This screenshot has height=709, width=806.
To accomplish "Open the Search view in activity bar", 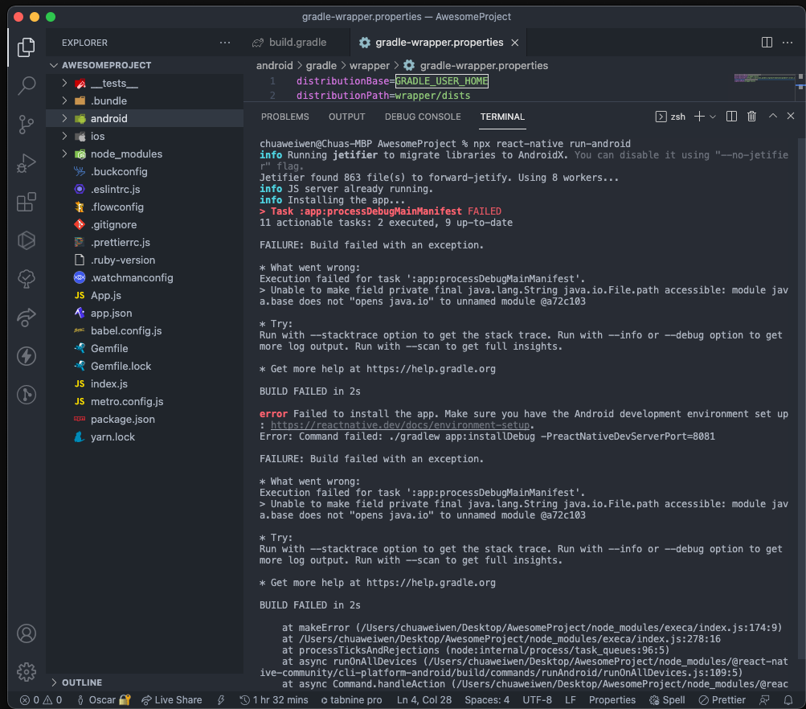I will (27, 85).
